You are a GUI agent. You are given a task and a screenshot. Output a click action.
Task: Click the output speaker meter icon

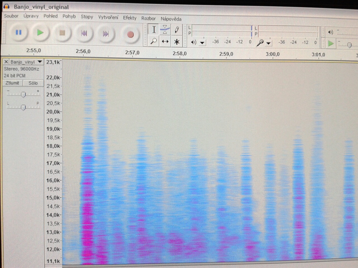point(193,42)
